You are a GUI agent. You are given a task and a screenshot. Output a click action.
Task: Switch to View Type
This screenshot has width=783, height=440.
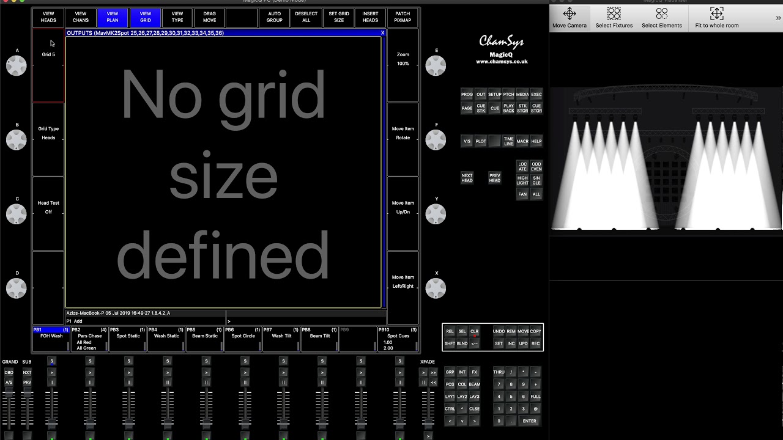tap(177, 17)
